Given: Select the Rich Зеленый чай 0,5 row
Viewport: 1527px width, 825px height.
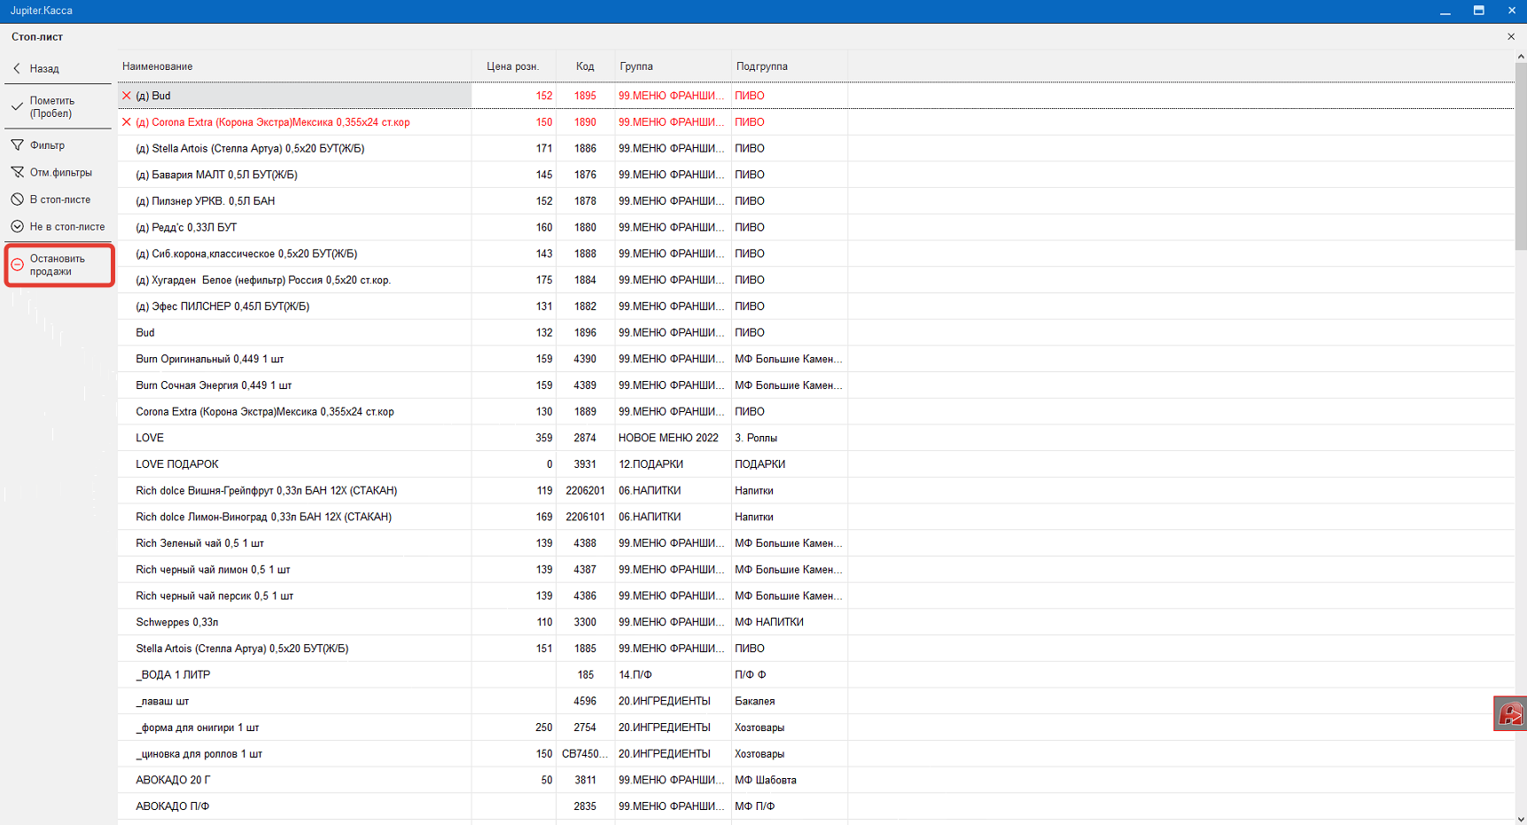Looking at the screenshot, I should (815, 543).
